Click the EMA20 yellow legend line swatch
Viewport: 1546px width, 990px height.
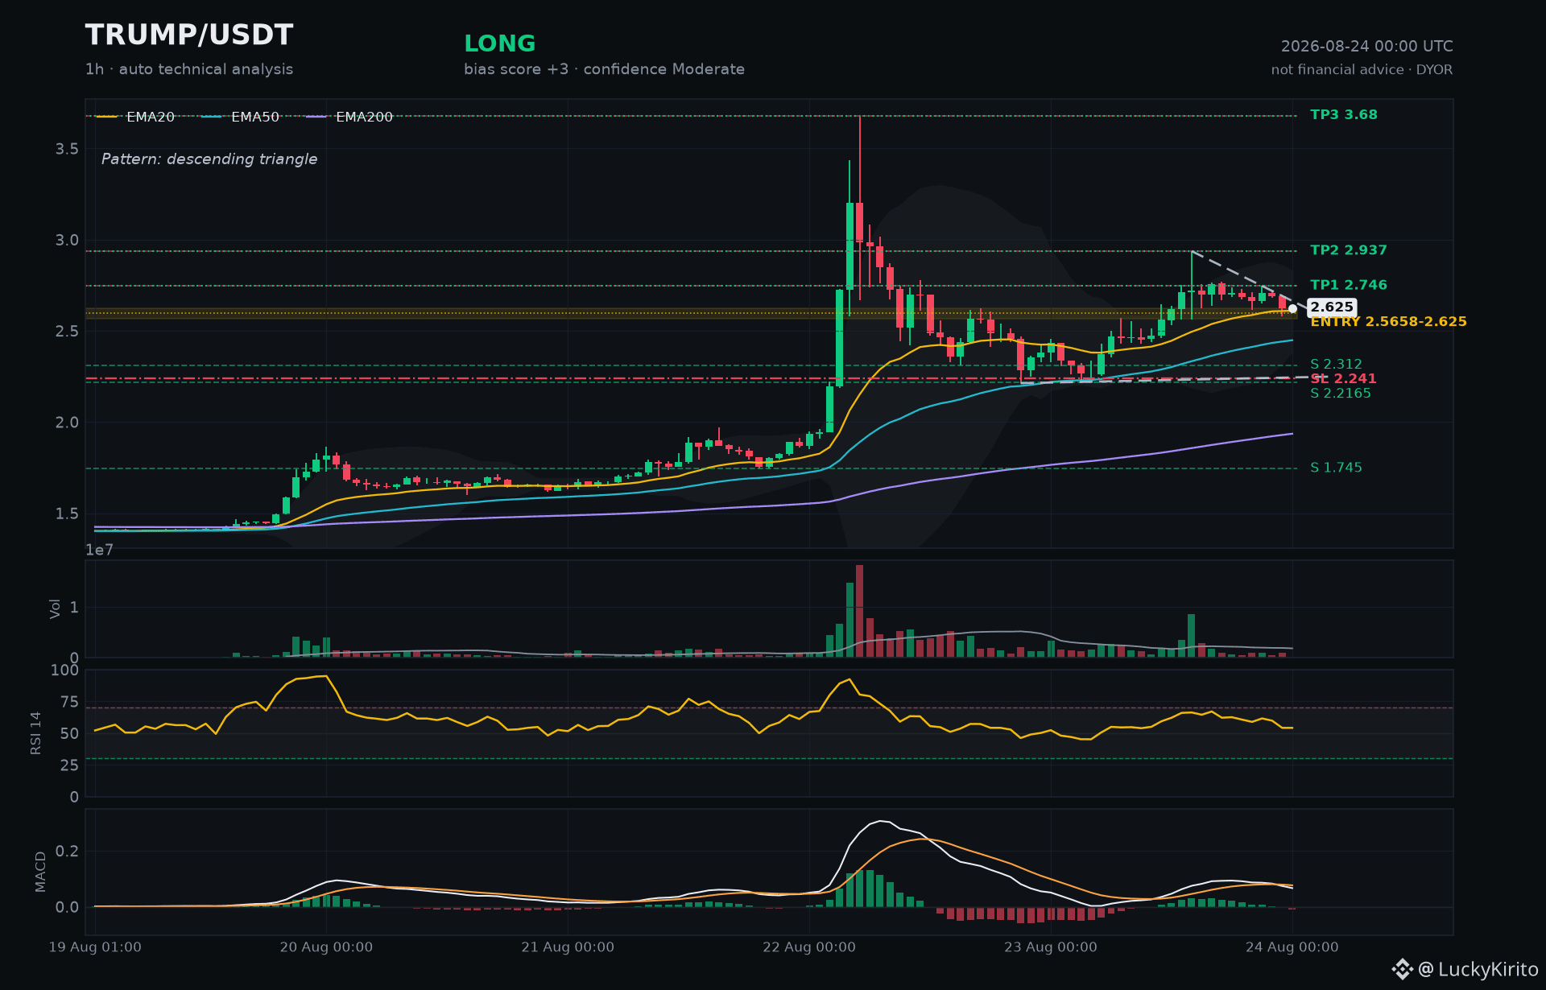coord(107,118)
